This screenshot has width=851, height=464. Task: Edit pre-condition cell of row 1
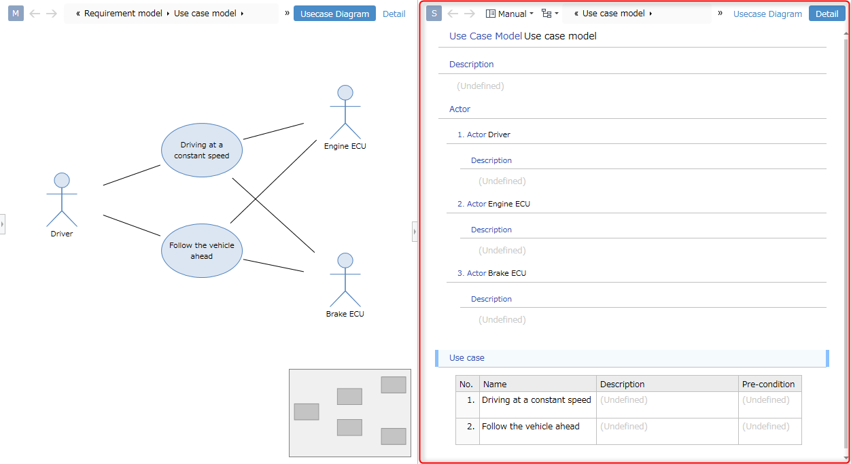[770, 405]
